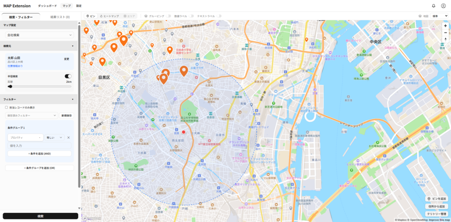Open the 等しい operator dropdown

tap(54, 137)
